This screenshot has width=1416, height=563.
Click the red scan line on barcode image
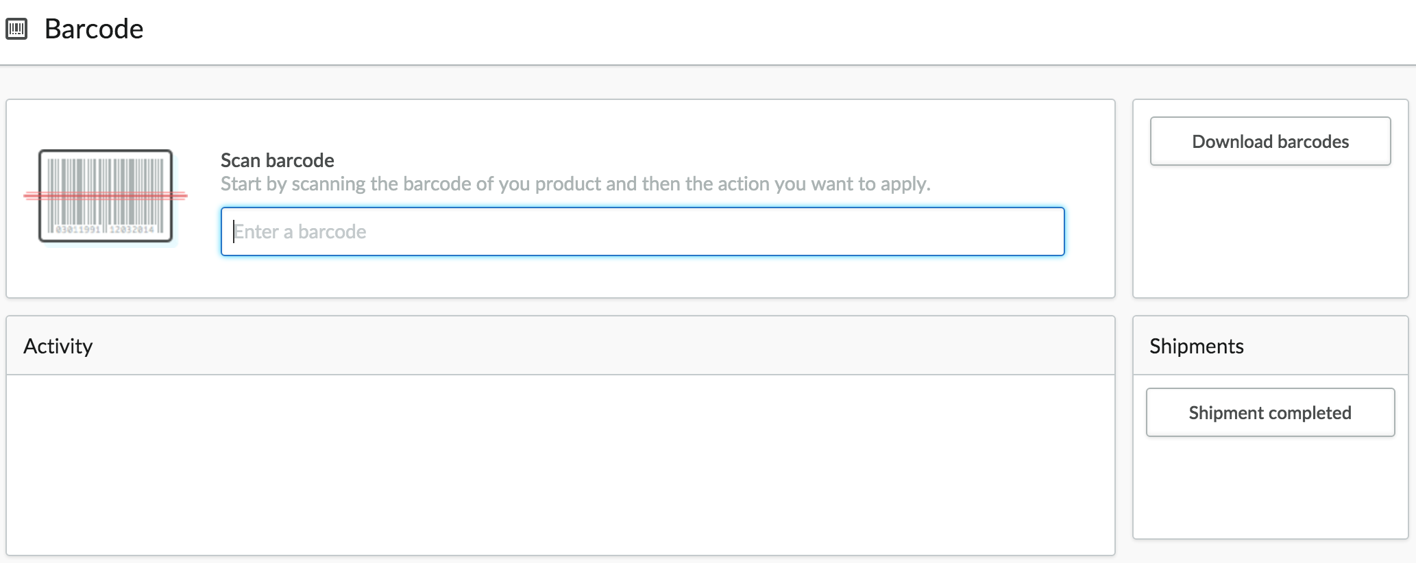pyautogui.click(x=106, y=196)
